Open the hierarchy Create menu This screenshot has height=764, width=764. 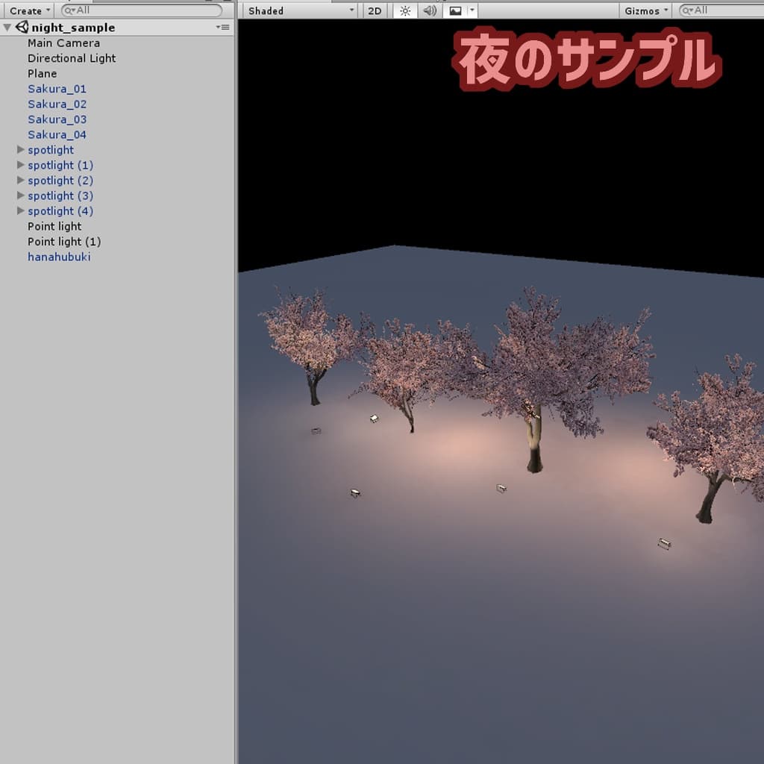pyautogui.click(x=30, y=10)
